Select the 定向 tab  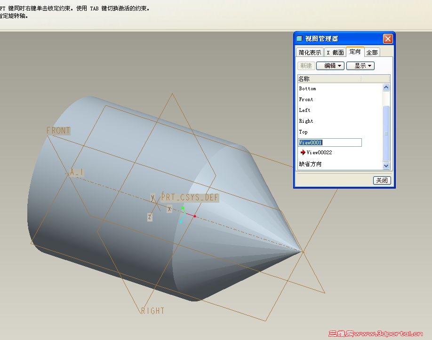355,52
